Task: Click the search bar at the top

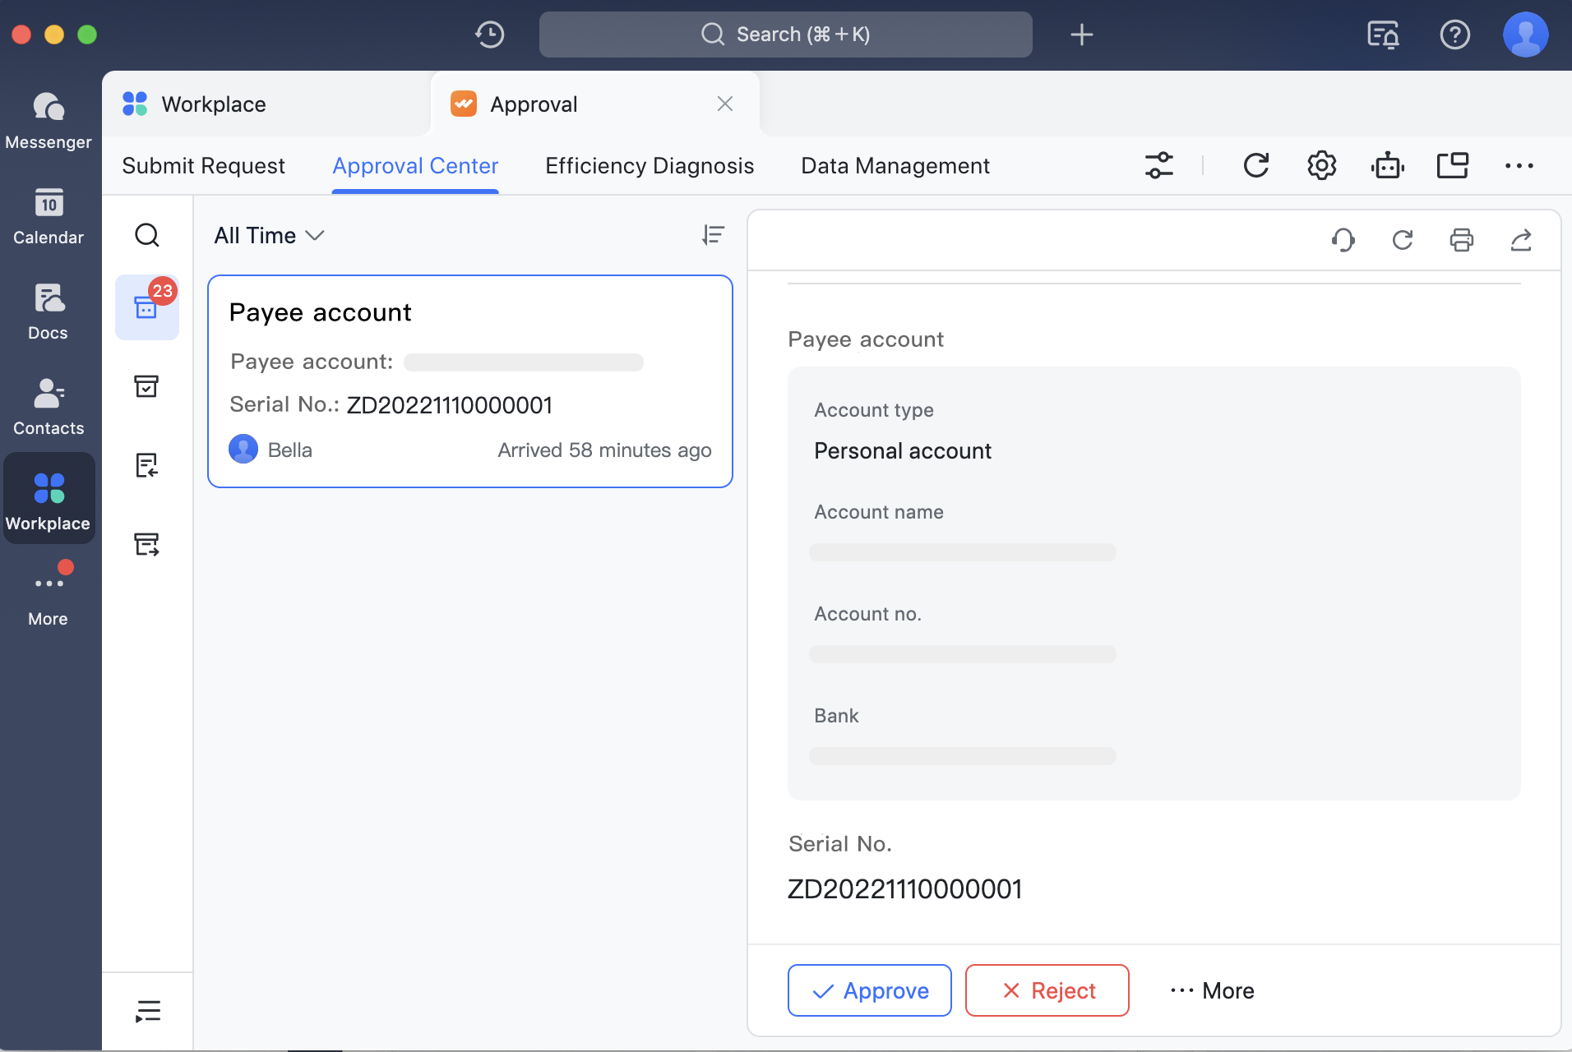Action: click(x=784, y=34)
